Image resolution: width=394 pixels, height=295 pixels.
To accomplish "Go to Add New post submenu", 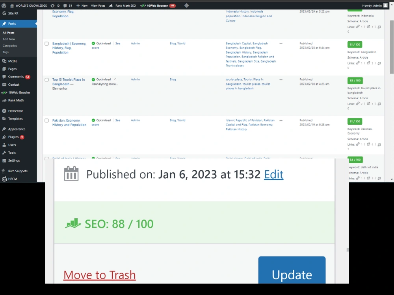I will [x=9, y=39].
